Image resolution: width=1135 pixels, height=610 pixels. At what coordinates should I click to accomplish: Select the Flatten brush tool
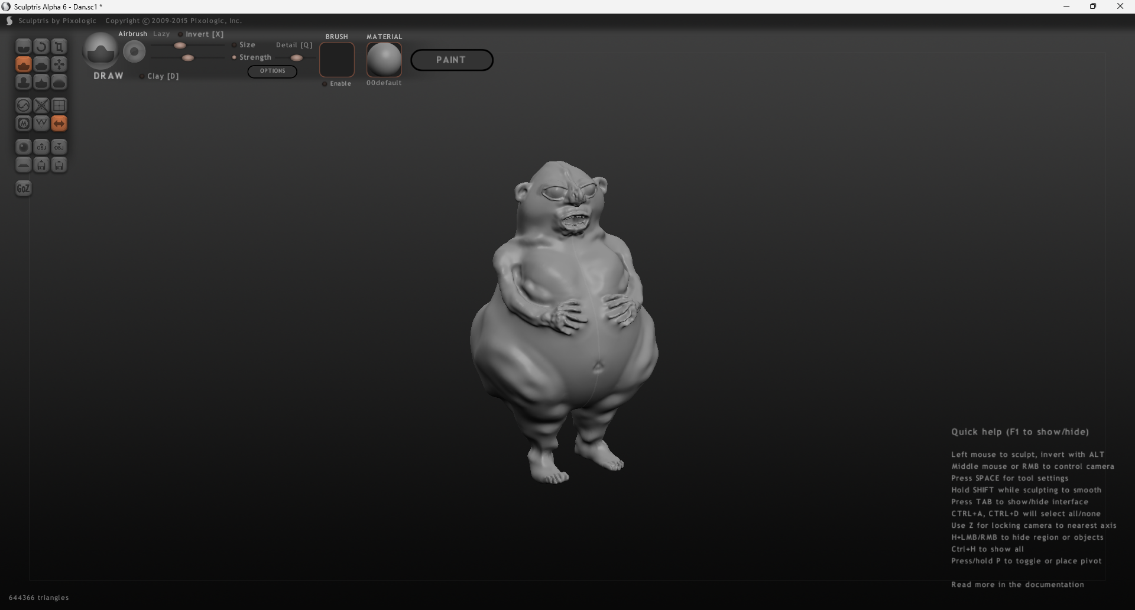[41, 64]
